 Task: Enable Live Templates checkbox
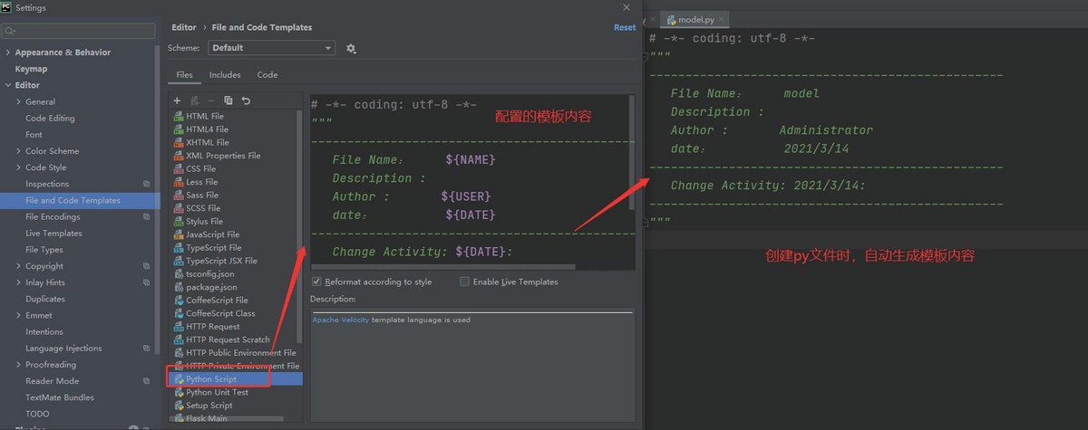465,282
